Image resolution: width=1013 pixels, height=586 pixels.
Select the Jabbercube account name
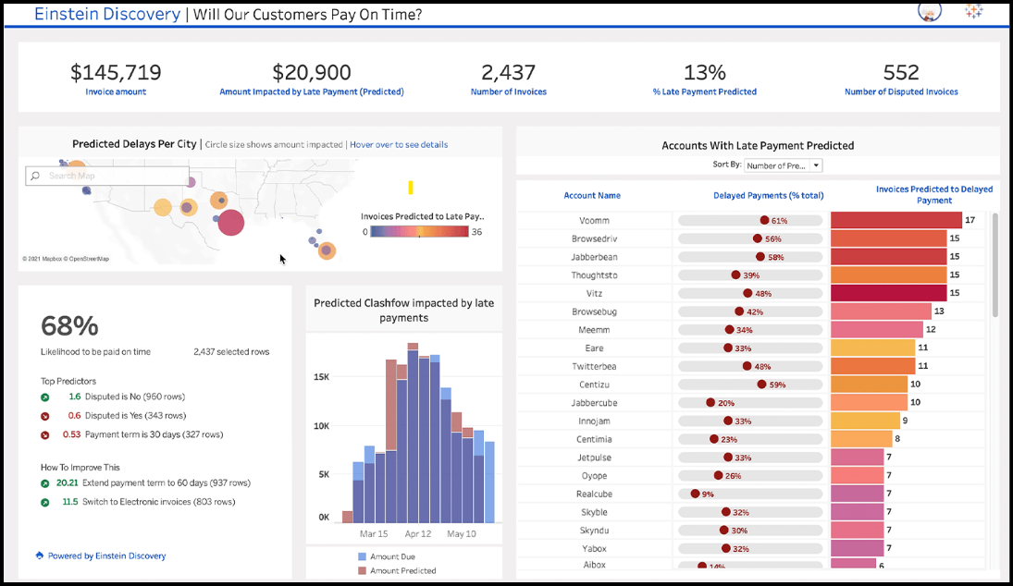(x=594, y=403)
